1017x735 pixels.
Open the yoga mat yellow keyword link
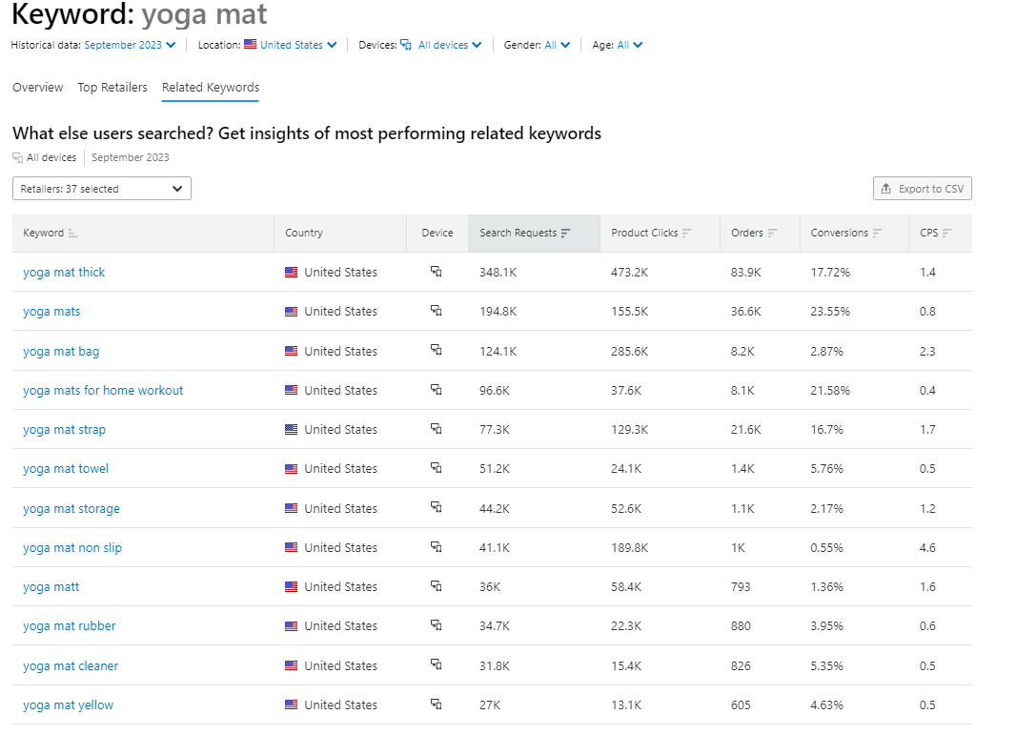point(68,705)
